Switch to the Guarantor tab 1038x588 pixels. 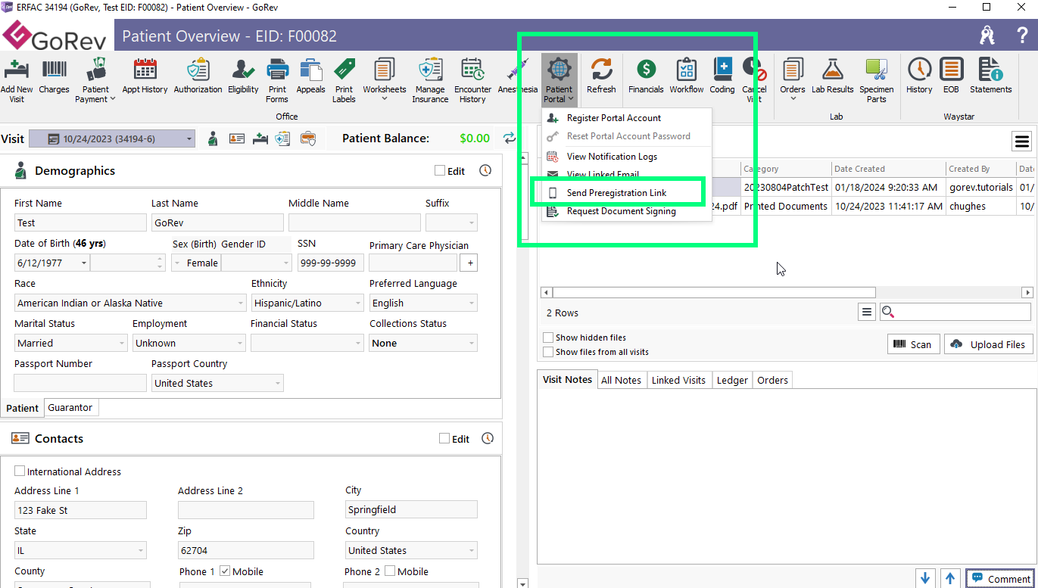tap(70, 407)
